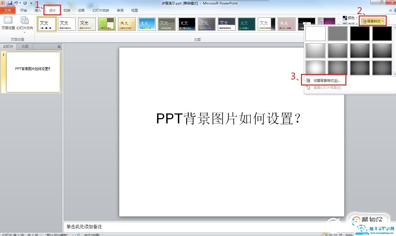Screen dimensions: 396x236
Task: Open the 大纲 tab in the left panel
Action: pos(24,46)
